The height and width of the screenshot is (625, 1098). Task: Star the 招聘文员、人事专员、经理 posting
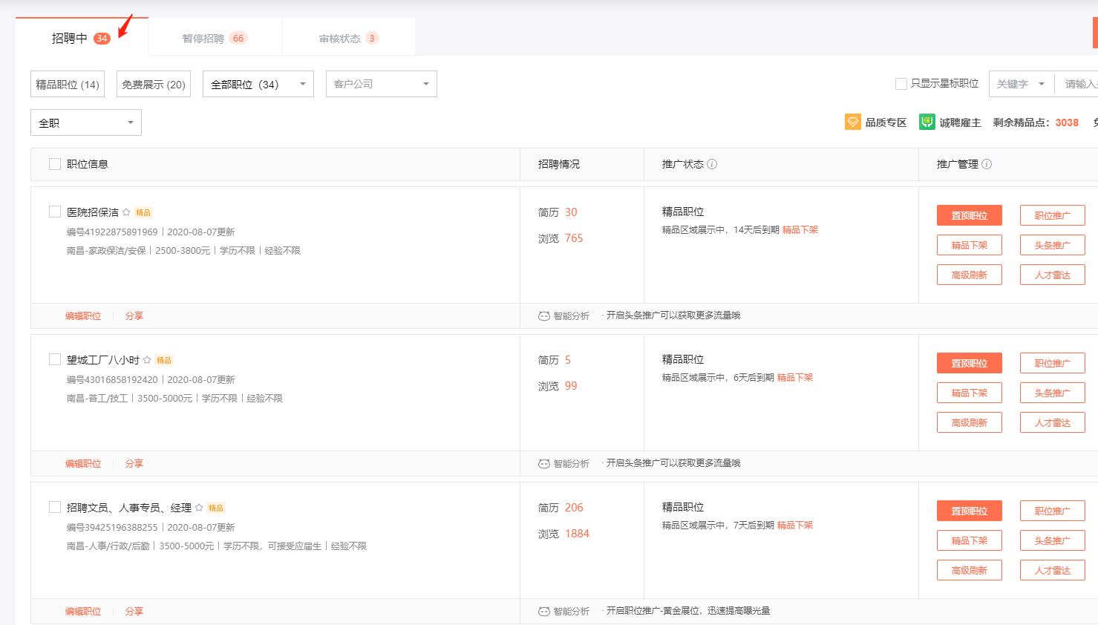click(x=198, y=508)
